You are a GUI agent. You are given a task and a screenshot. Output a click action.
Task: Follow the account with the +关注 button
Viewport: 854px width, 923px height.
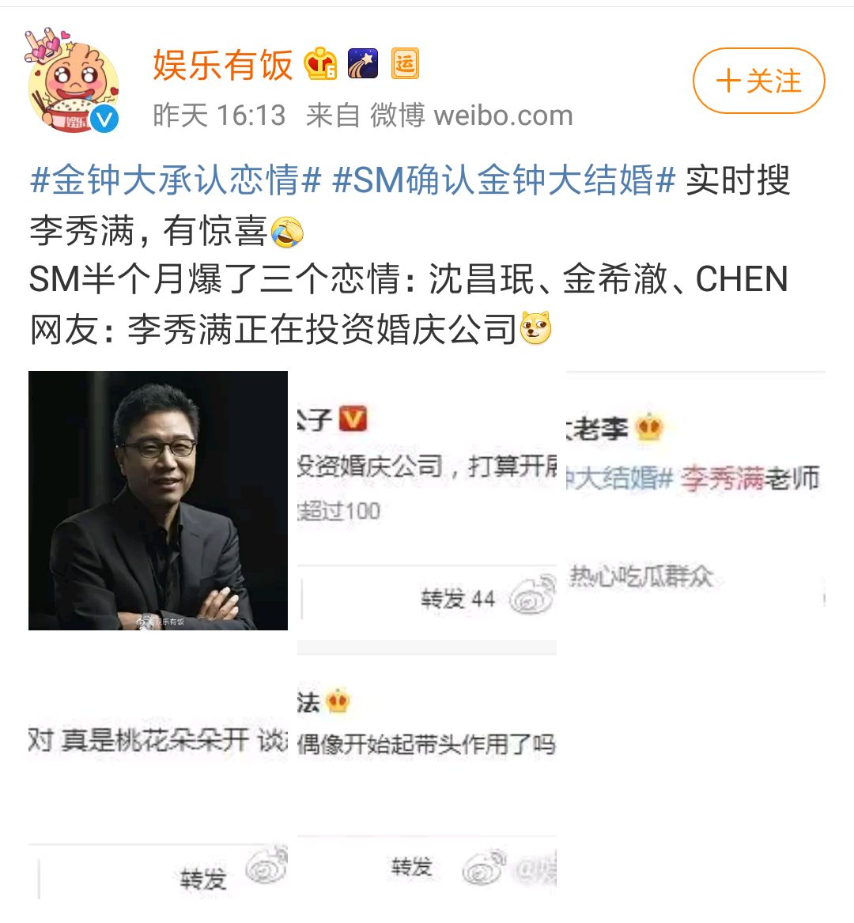tap(758, 81)
